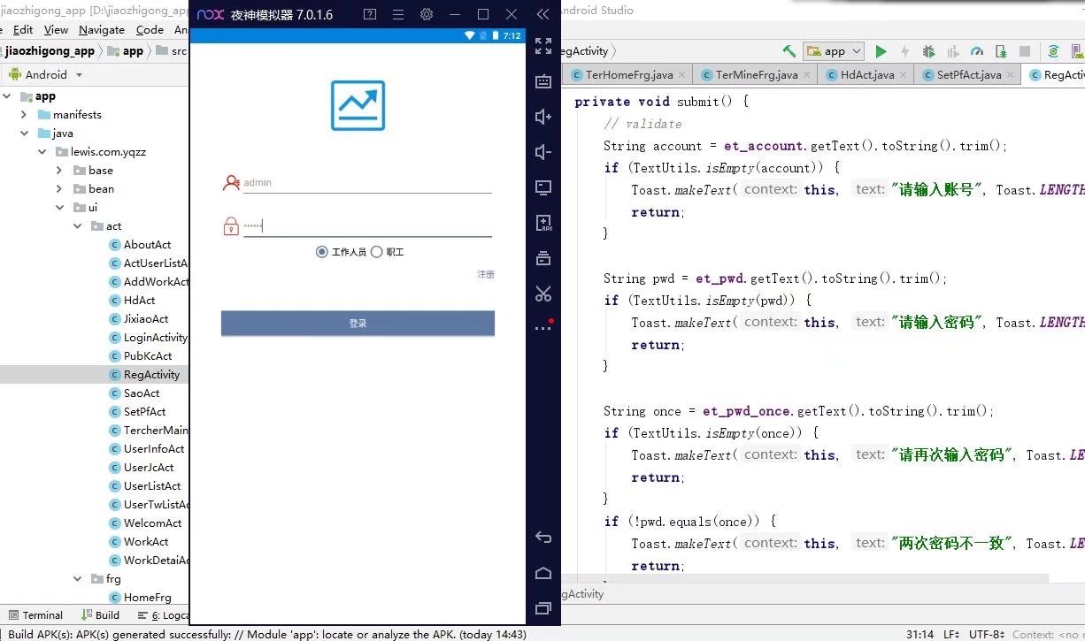
Task: Select the 职工 radio button
Action: (x=376, y=251)
